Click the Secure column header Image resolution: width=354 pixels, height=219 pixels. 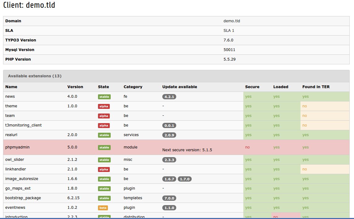coord(252,87)
